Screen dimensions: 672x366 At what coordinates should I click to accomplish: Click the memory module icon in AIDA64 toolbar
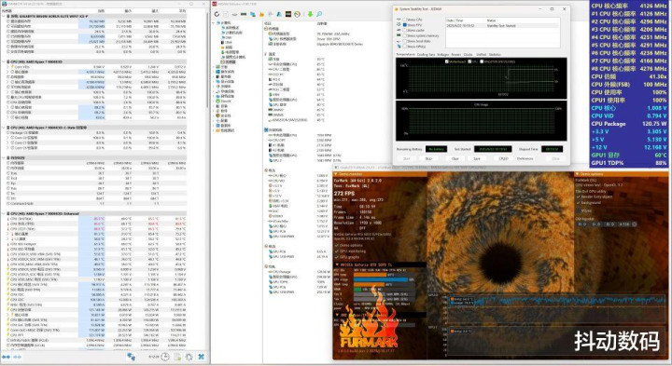tap(244, 14)
